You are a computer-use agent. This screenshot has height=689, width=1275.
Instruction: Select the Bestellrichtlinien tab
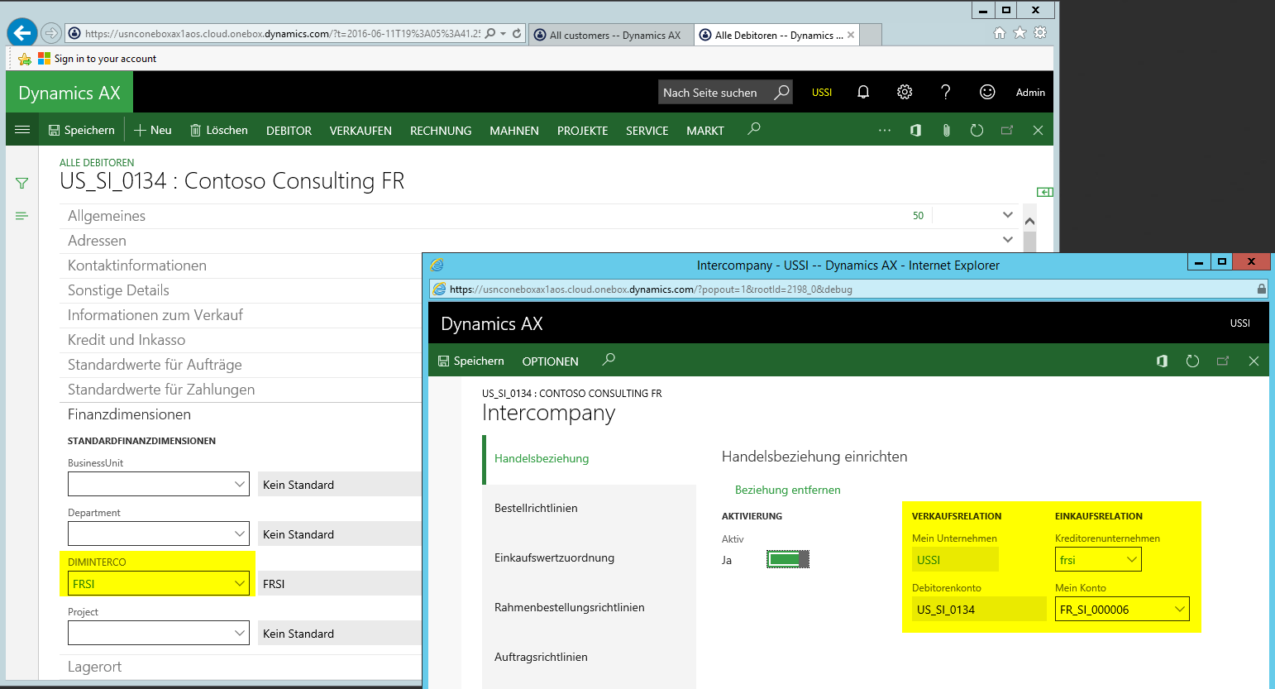pyautogui.click(x=536, y=508)
